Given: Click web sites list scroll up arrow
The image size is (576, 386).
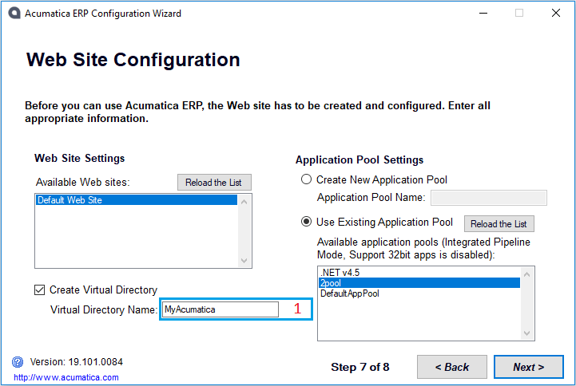Looking at the screenshot, I should coord(244,202).
